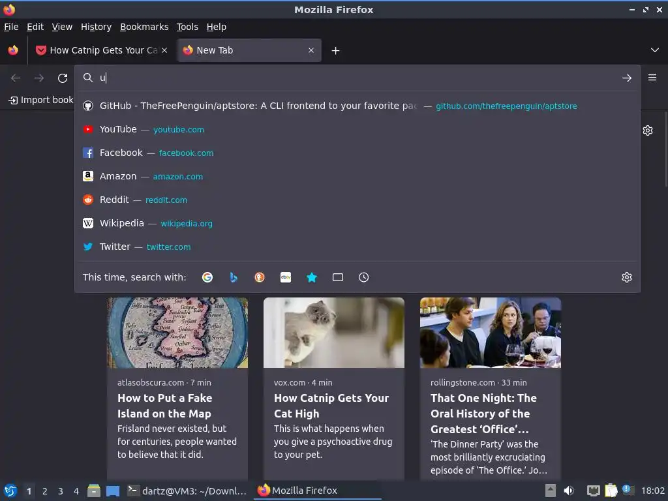The width and height of the screenshot is (668, 501).
Task: Open the system start menu on the taskbar
Action: (x=10, y=491)
